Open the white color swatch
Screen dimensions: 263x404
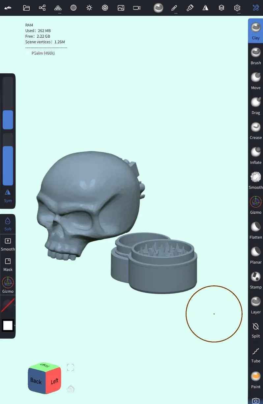tap(8, 326)
